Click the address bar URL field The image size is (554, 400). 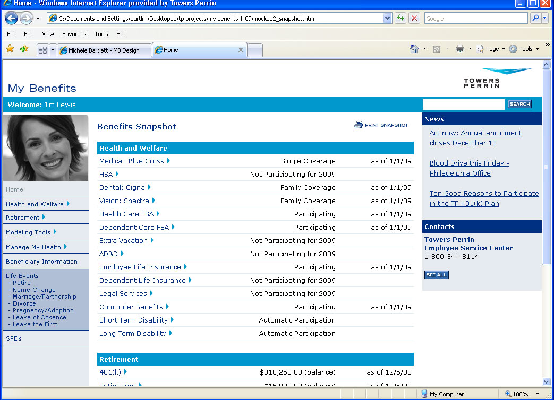click(216, 19)
